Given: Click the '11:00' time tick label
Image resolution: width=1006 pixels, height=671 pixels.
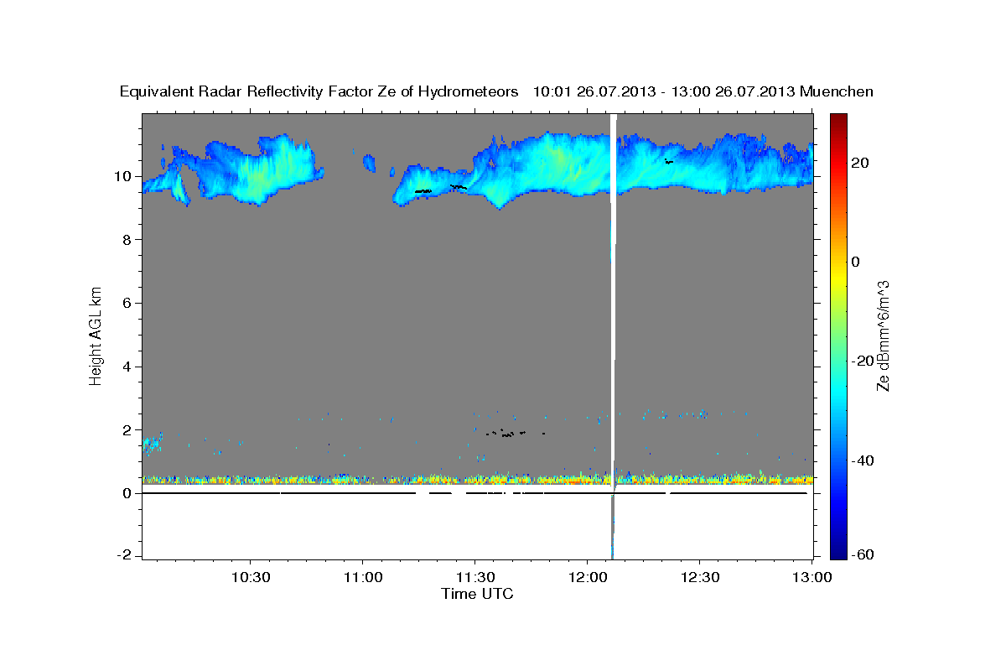Looking at the screenshot, I should click(363, 577).
